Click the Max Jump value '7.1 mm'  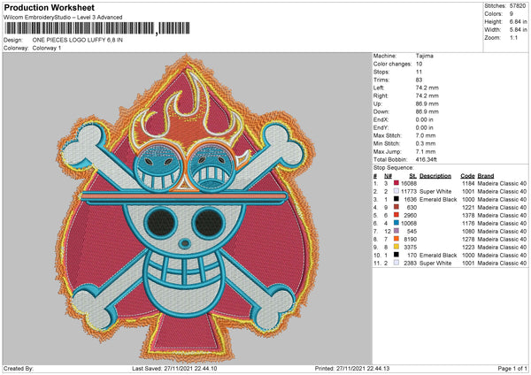point(426,151)
